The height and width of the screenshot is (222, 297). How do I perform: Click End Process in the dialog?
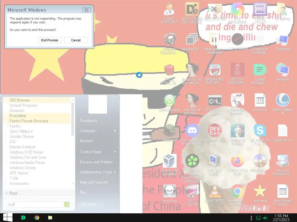click(50, 40)
